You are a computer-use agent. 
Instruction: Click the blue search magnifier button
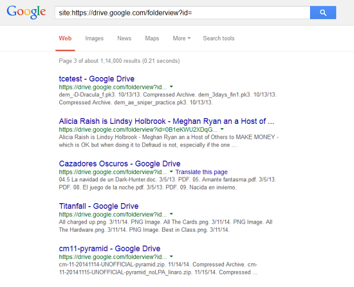[x=323, y=13]
